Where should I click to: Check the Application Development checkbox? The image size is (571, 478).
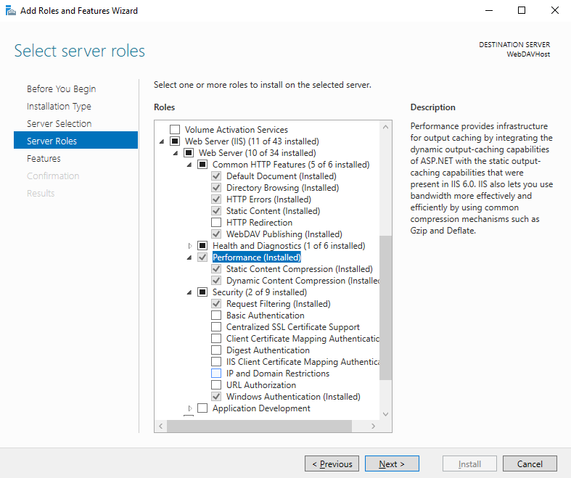pyautogui.click(x=202, y=408)
